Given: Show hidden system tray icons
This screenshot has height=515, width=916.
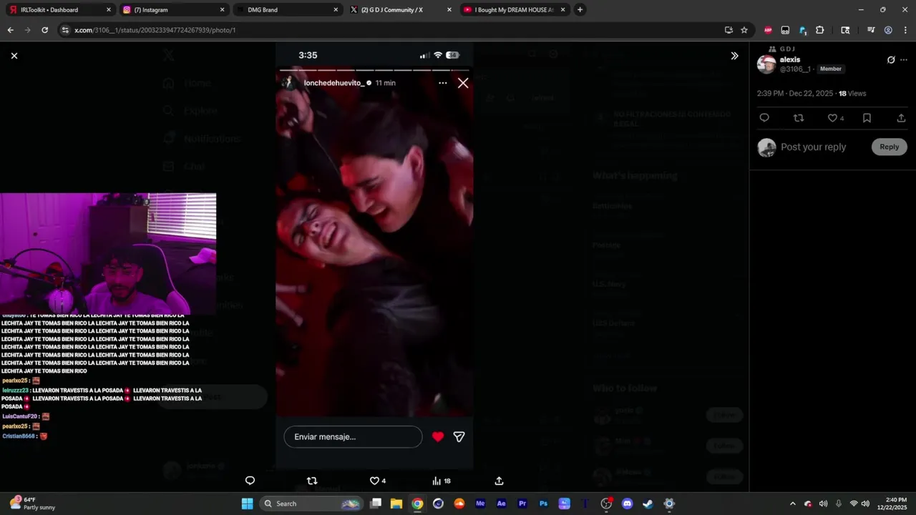Looking at the screenshot, I should point(792,504).
